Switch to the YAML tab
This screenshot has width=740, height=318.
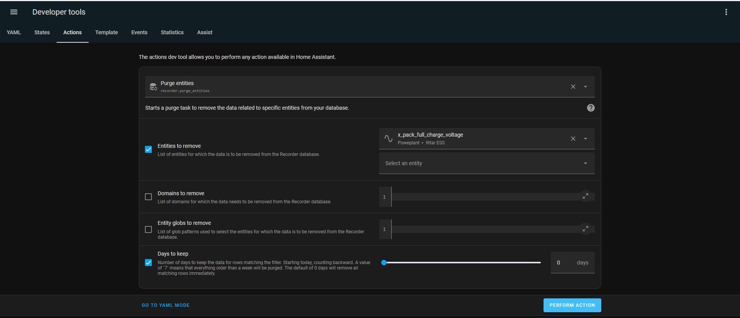[x=14, y=32]
